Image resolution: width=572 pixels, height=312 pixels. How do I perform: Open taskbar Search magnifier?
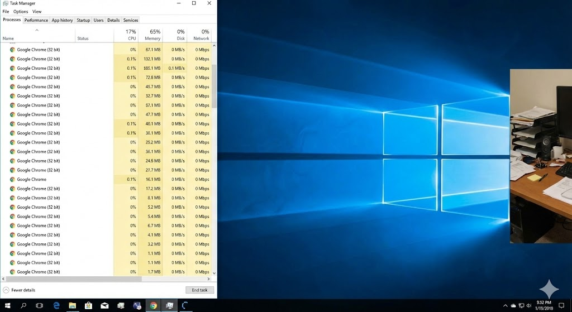coord(23,305)
